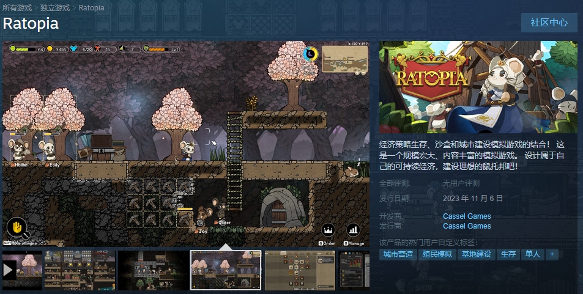Select the 单人 tag
The image size is (583, 294).
click(x=532, y=254)
